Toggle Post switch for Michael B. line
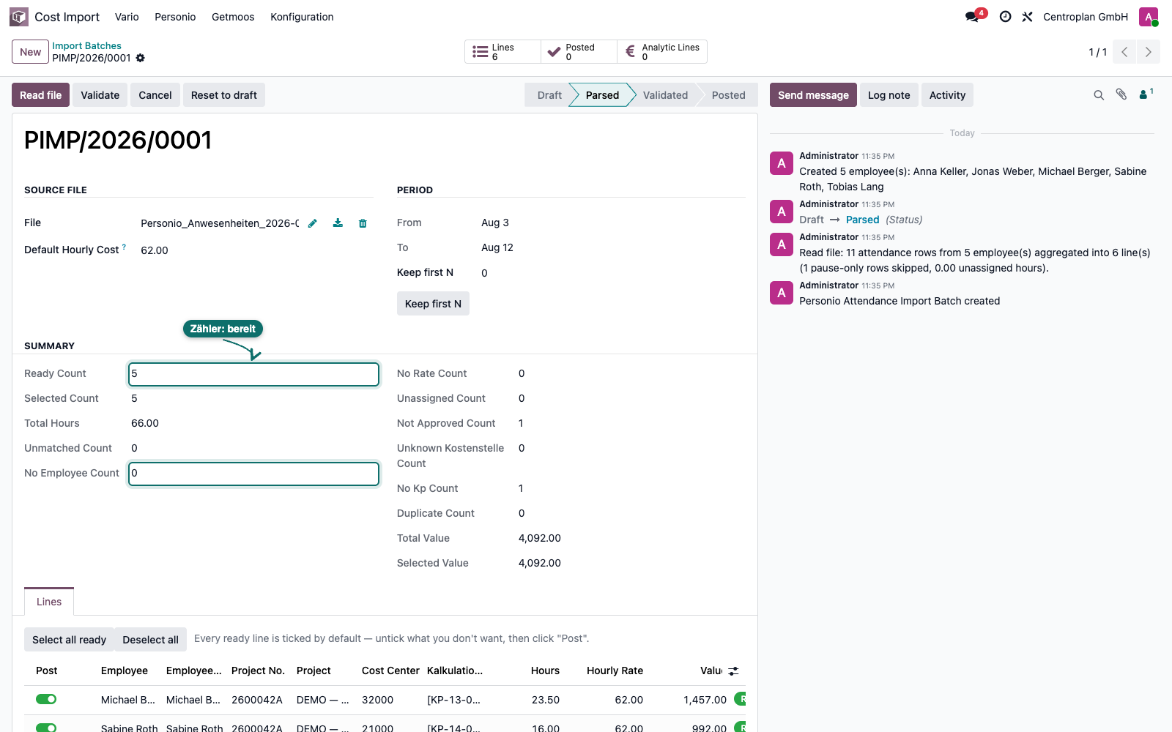 click(x=46, y=699)
